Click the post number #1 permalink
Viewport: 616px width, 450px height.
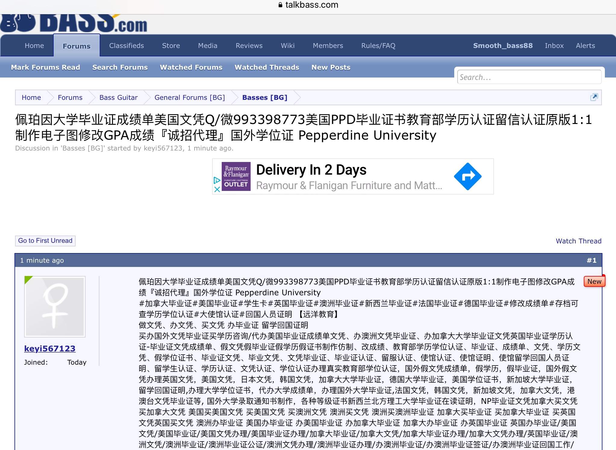coord(592,260)
